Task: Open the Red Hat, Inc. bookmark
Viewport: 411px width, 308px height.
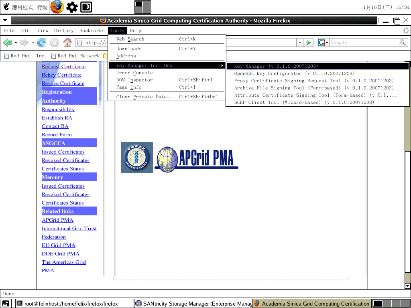Action: [x=25, y=56]
